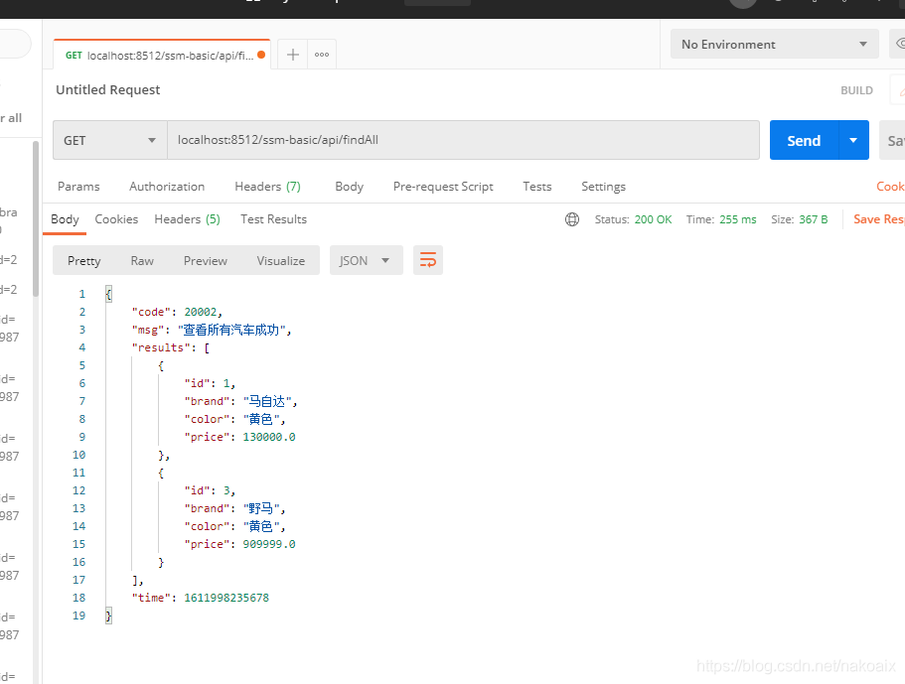Open the Test Results tab
Image resolution: width=905 pixels, height=684 pixels.
pyautogui.click(x=273, y=219)
